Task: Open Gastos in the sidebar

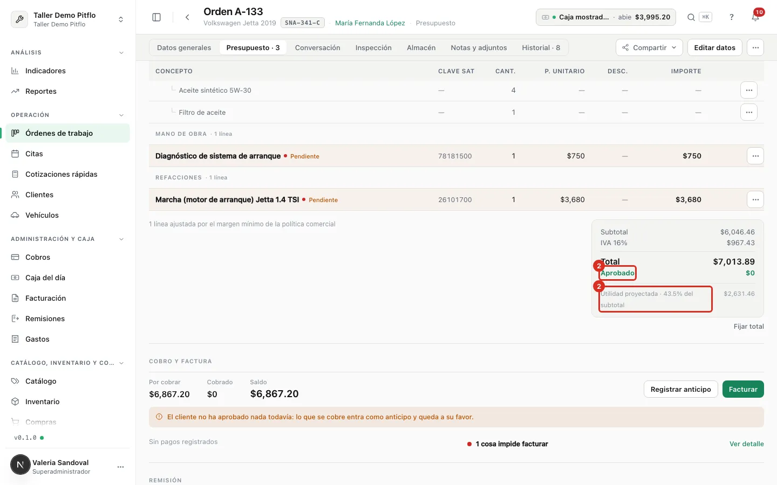Action: point(67,339)
